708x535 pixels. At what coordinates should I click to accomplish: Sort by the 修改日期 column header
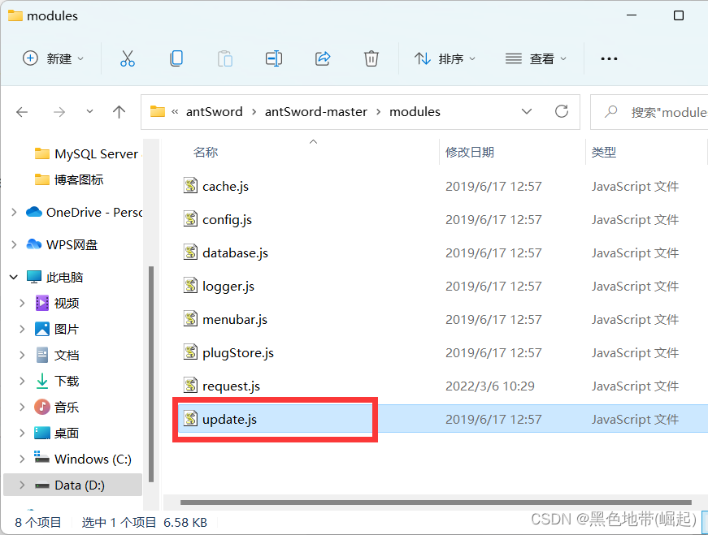click(x=470, y=153)
